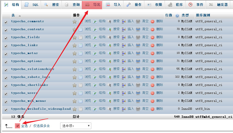Click browse icon for typecho_contents row
Image resolution: width=233 pixels, height=133 pixels.
click(80, 30)
